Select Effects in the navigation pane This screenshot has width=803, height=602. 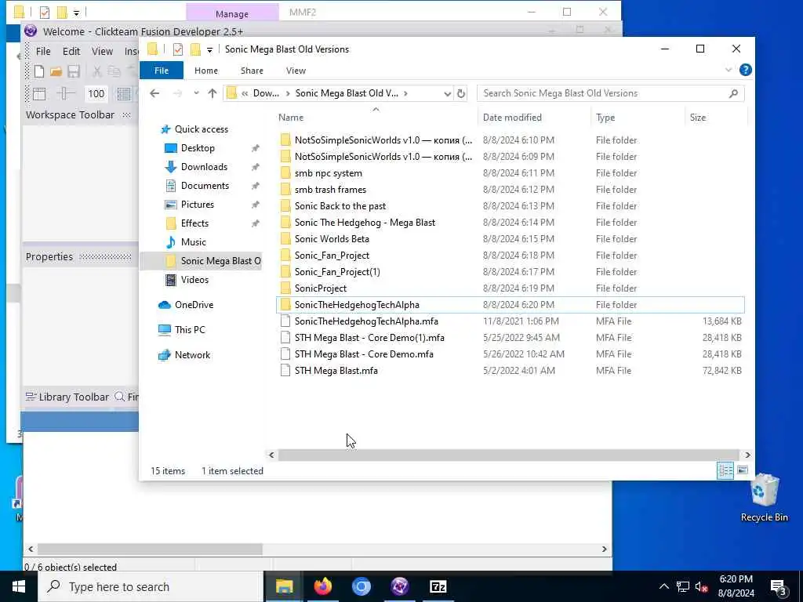click(x=194, y=223)
